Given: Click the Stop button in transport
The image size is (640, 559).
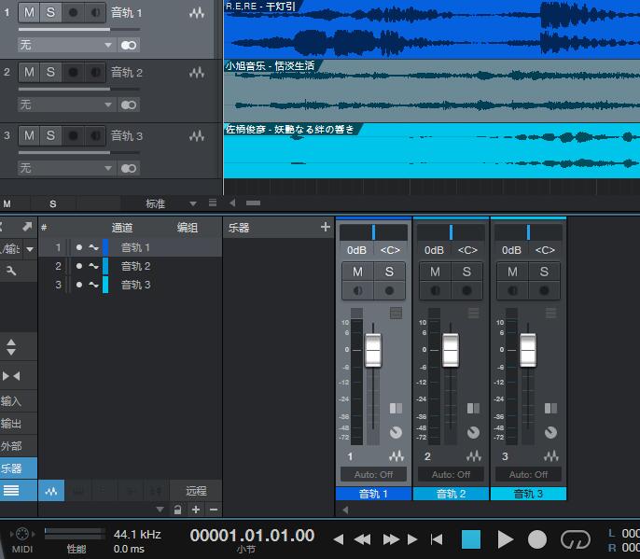Looking at the screenshot, I should [x=470, y=539].
